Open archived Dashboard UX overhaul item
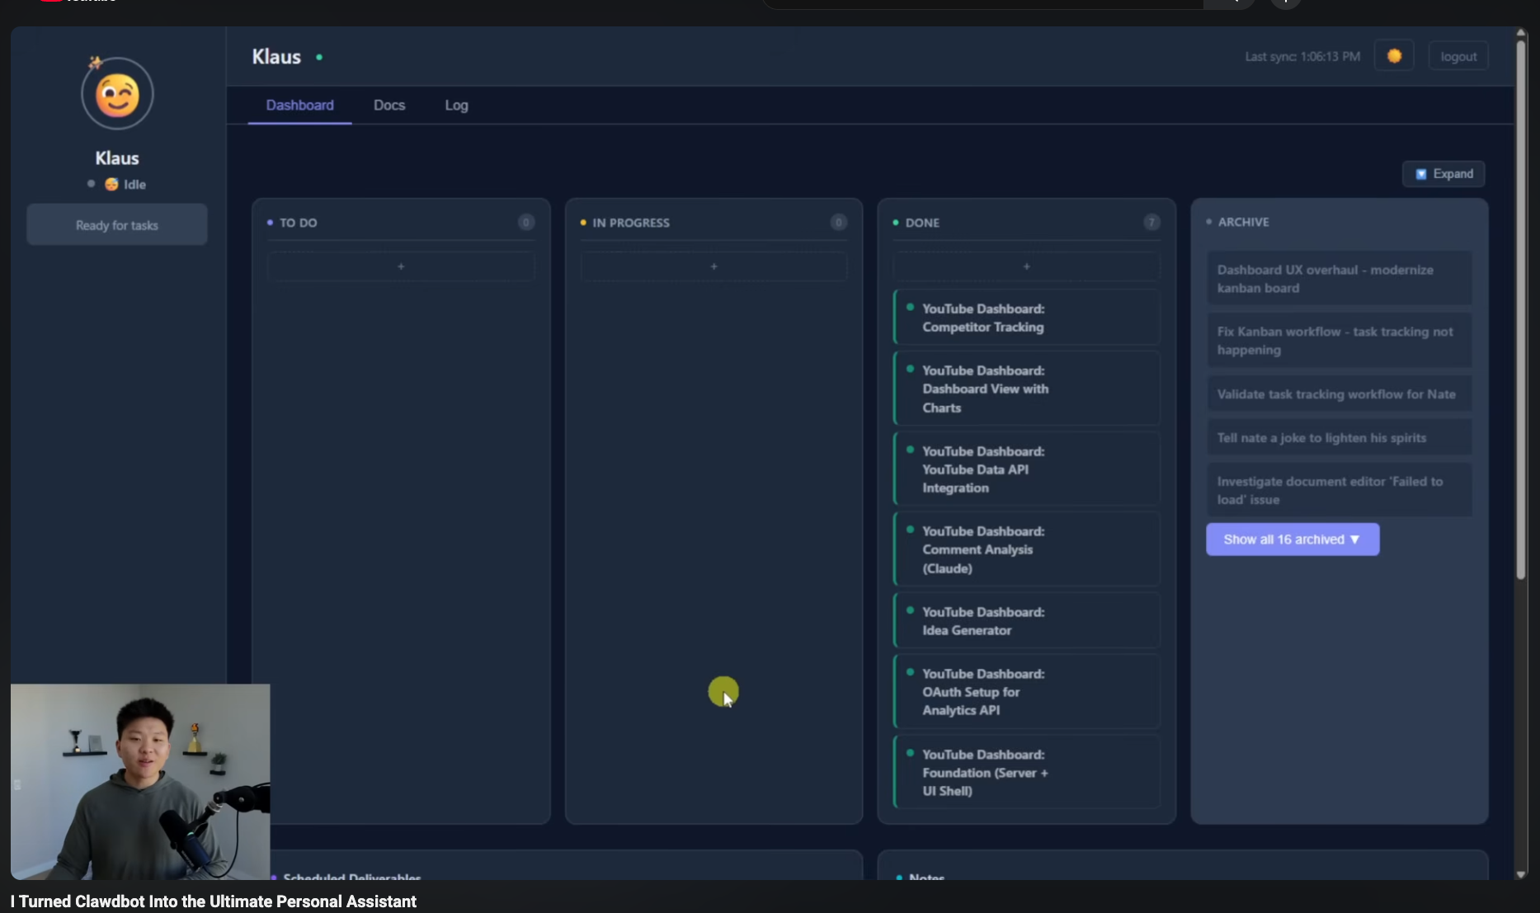Image resolution: width=1540 pixels, height=913 pixels. [x=1338, y=279]
